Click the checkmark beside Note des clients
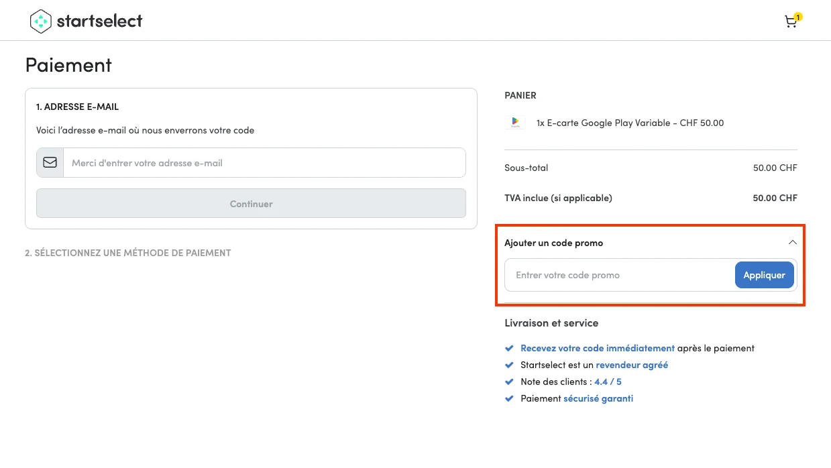This screenshot has width=831, height=468. coord(510,382)
